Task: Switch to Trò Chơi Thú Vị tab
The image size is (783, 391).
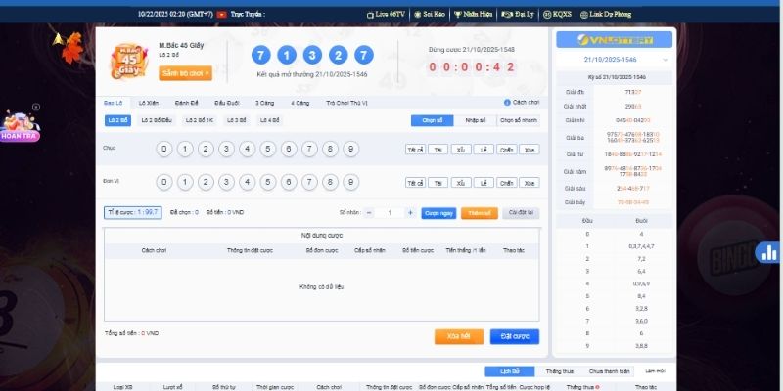Action: (x=346, y=103)
